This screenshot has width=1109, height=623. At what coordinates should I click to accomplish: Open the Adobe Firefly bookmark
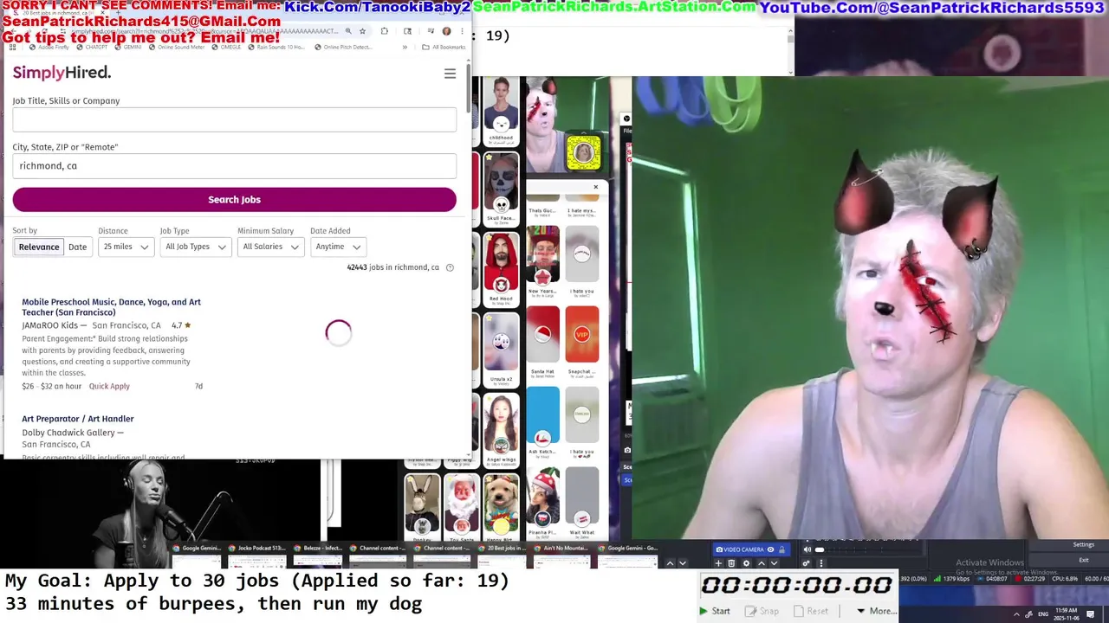point(50,47)
